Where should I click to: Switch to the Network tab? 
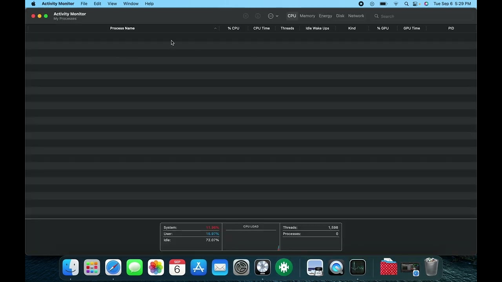coord(356,16)
